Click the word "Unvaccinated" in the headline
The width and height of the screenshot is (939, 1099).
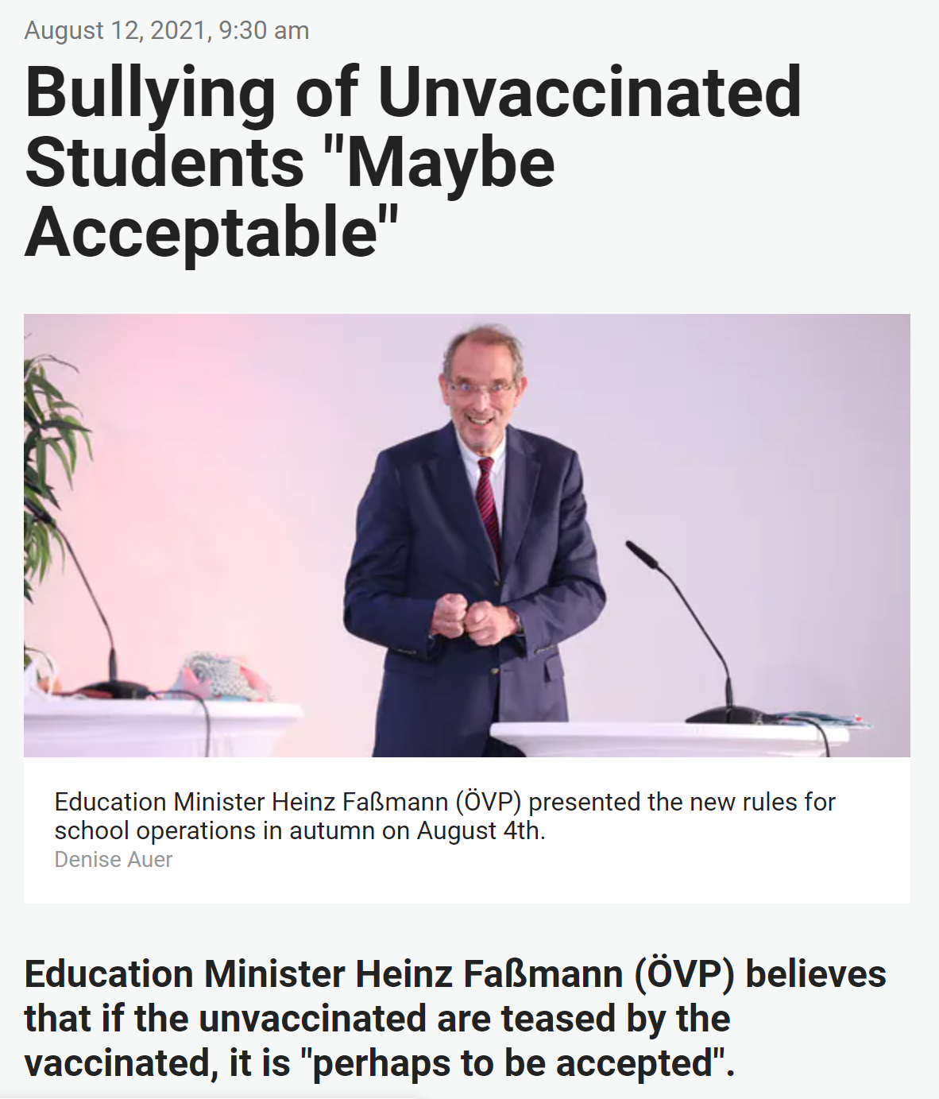coord(589,94)
